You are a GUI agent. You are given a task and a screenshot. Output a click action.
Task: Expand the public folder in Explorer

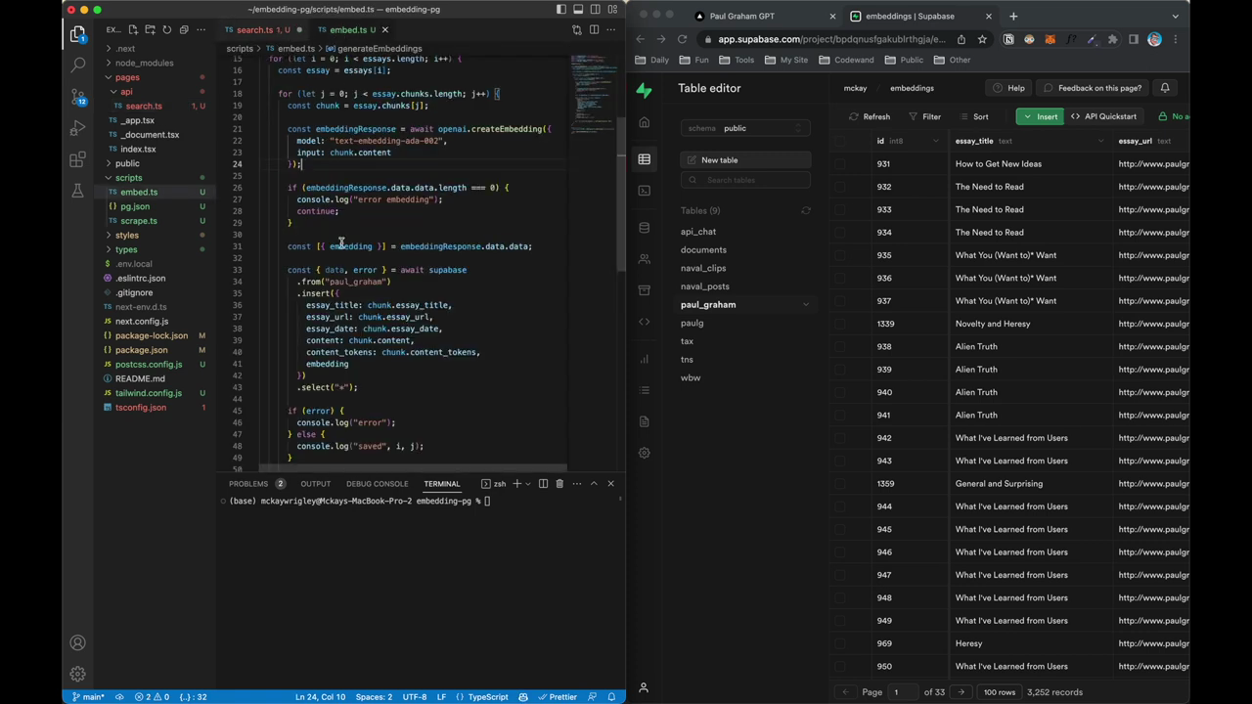(127, 163)
